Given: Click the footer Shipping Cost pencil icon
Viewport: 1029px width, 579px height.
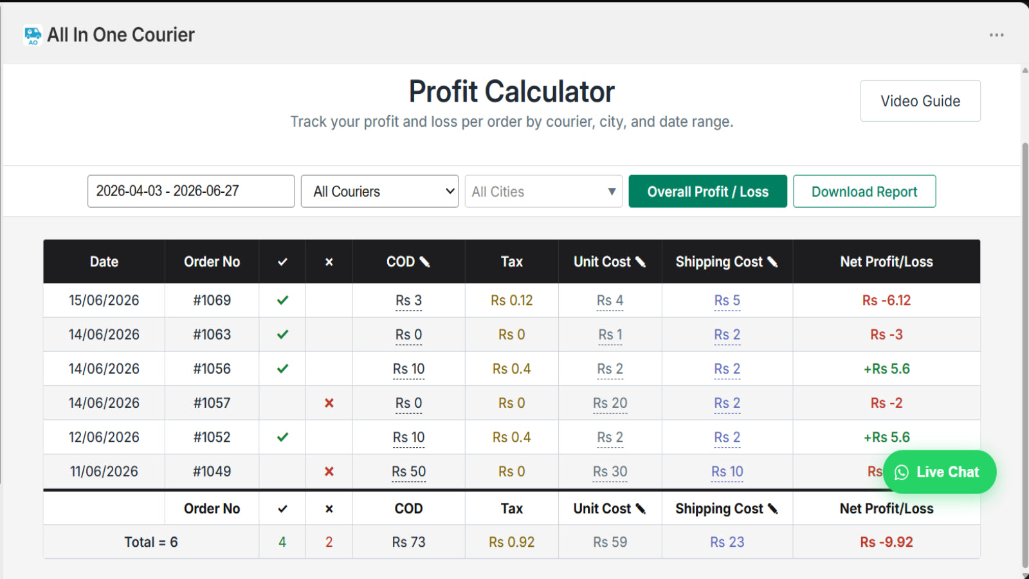Looking at the screenshot, I should [x=772, y=509].
